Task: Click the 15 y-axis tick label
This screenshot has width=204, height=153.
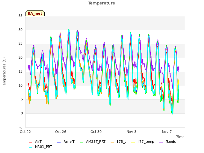Action: pyautogui.click(x=20, y=71)
